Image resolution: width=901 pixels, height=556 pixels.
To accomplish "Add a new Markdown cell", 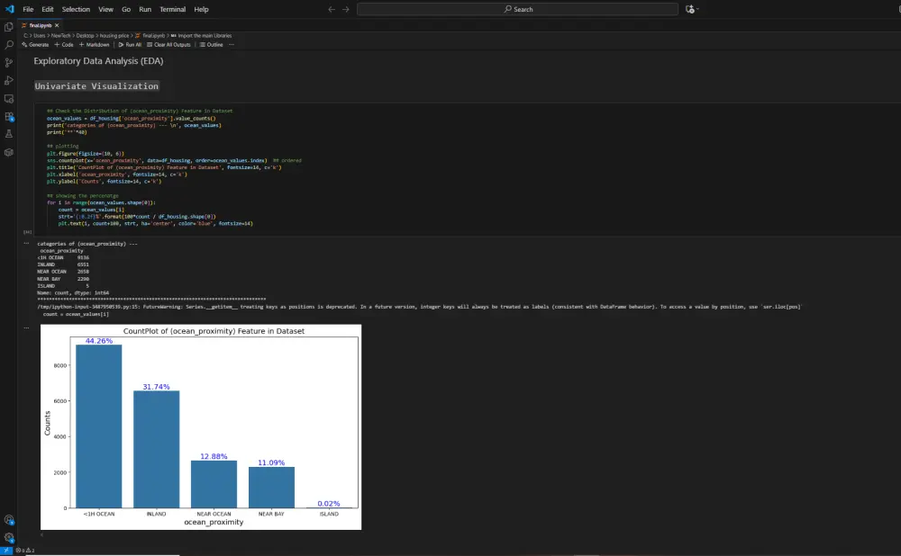I will pos(94,44).
